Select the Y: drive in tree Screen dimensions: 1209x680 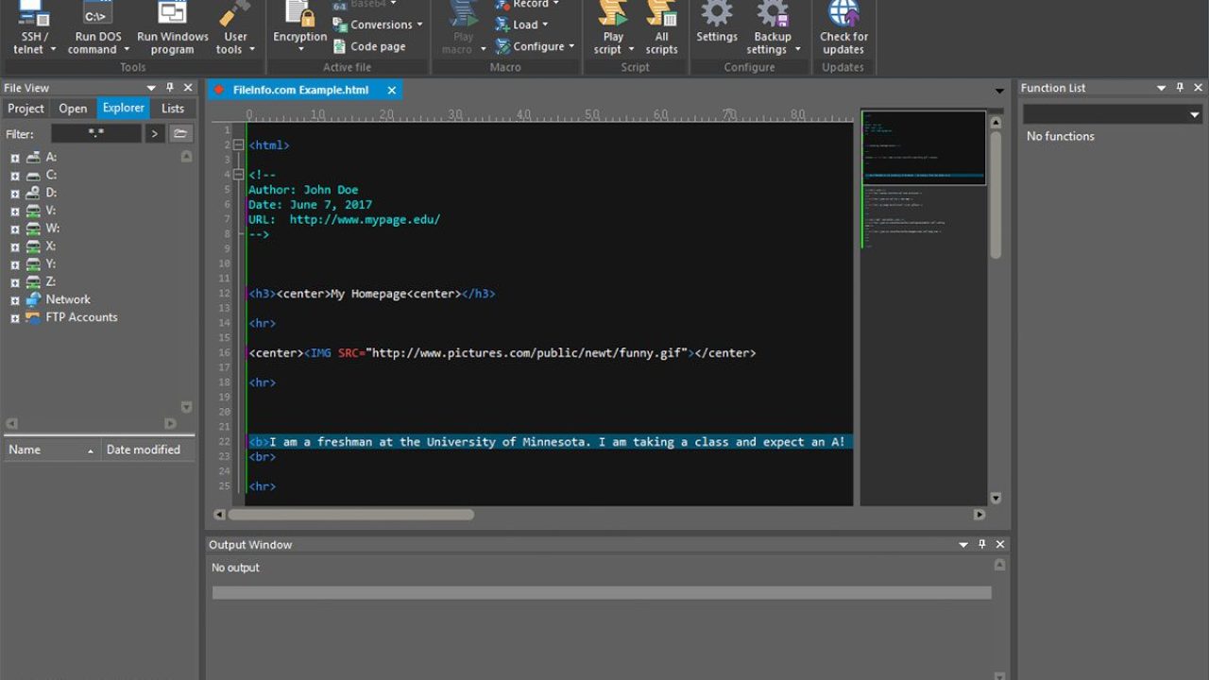click(x=51, y=264)
